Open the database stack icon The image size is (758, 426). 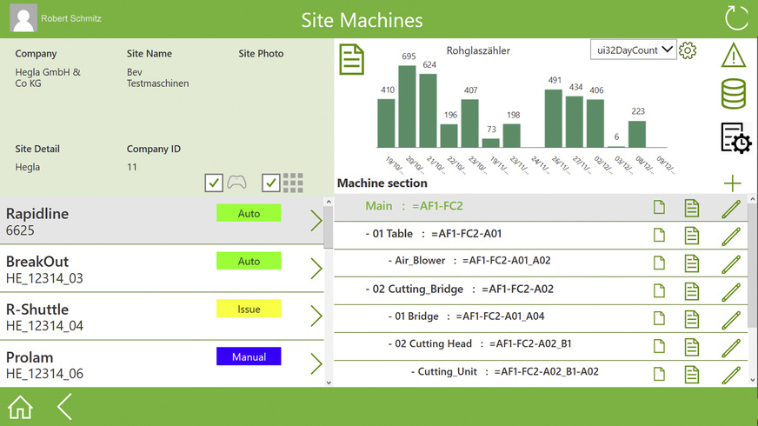(735, 94)
